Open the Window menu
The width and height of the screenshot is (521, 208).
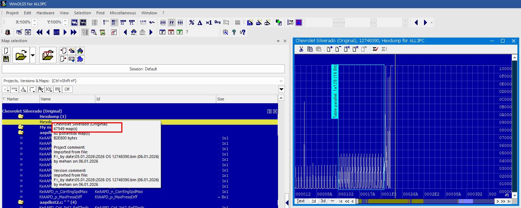pos(149,13)
